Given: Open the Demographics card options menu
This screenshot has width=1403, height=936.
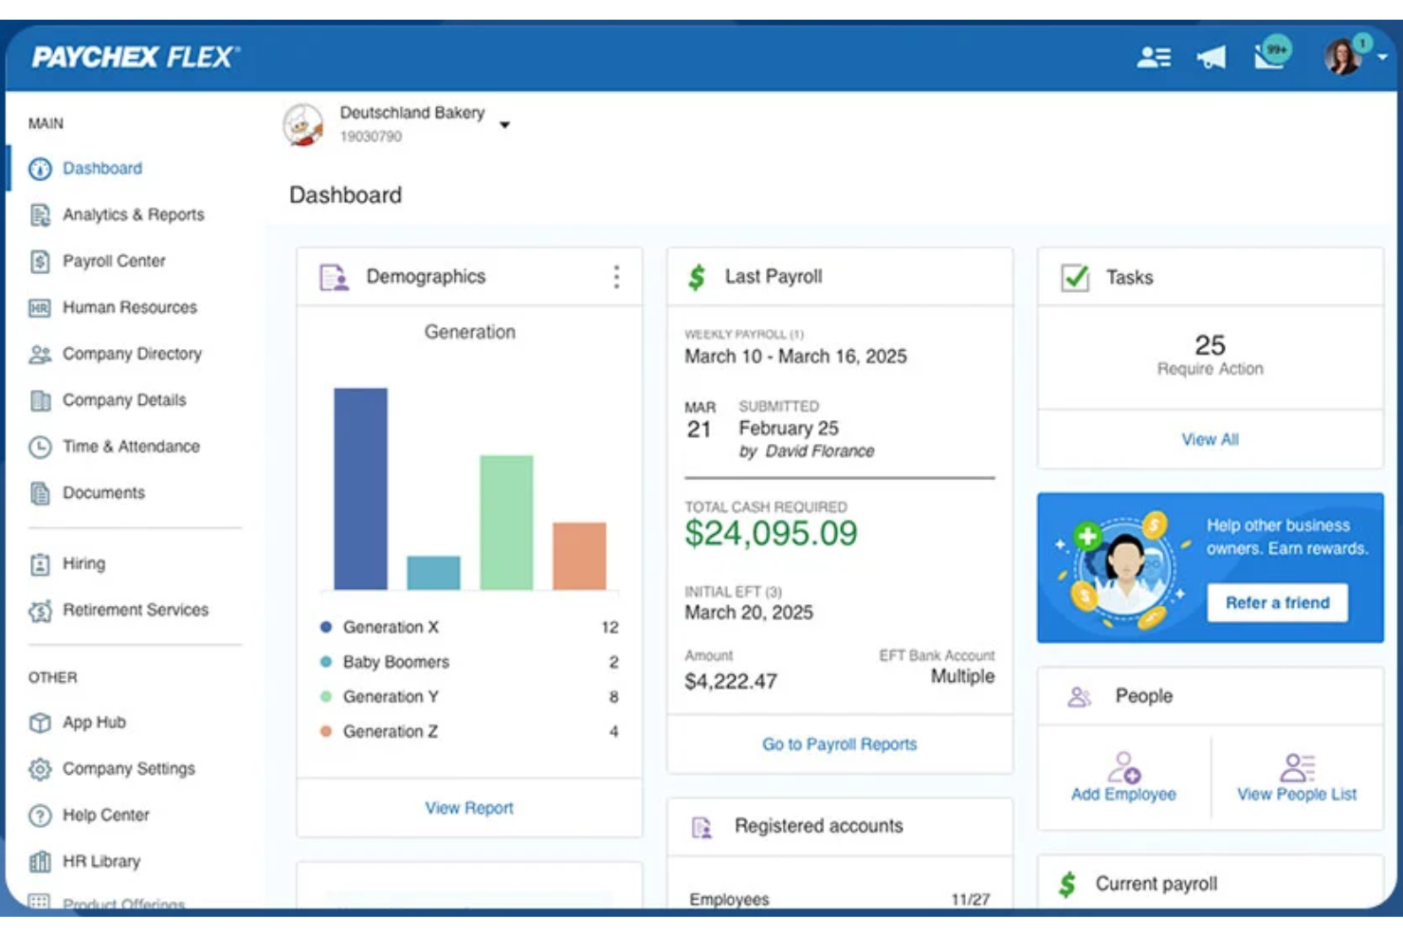Looking at the screenshot, I should click(x=616, y=276).
